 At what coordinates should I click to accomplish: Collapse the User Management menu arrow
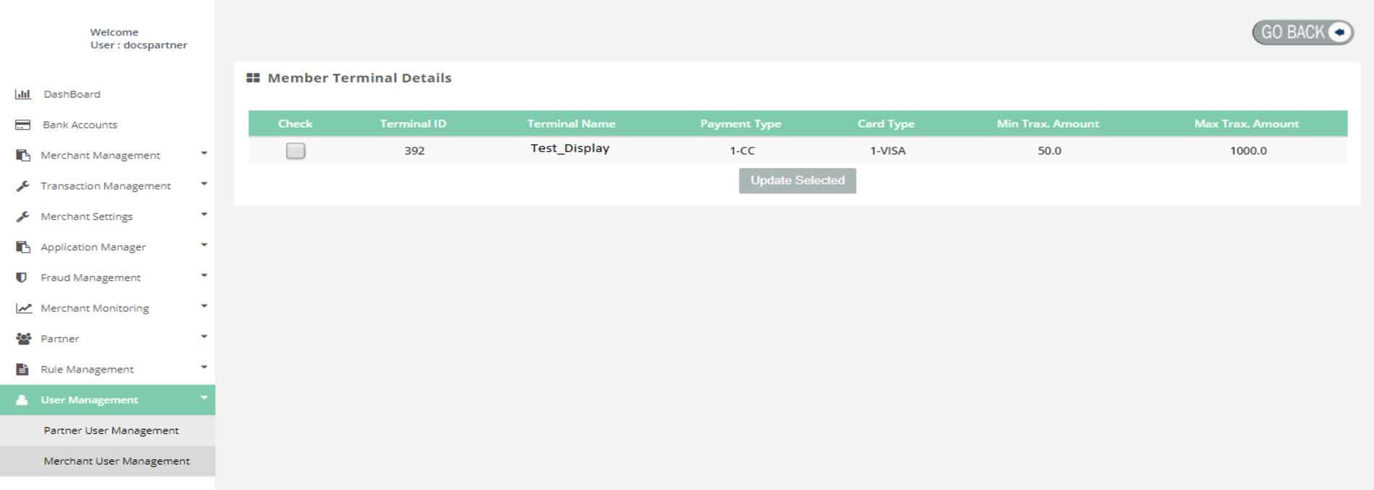pos(204,398)
